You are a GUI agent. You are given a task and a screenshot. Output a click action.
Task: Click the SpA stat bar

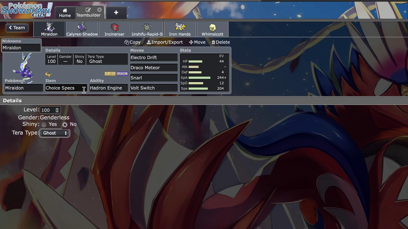pyautogui.click(x=200, y=78)
